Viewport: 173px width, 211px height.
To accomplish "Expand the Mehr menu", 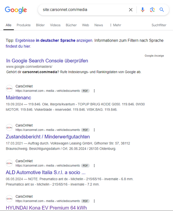I will point(115,25).
